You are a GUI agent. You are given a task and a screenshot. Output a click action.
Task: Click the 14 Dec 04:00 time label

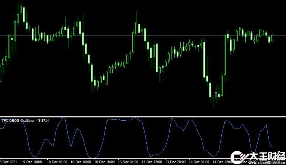(x=199, y=162)
